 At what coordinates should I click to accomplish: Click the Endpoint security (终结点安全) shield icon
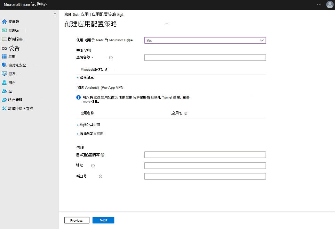(4, 65)
